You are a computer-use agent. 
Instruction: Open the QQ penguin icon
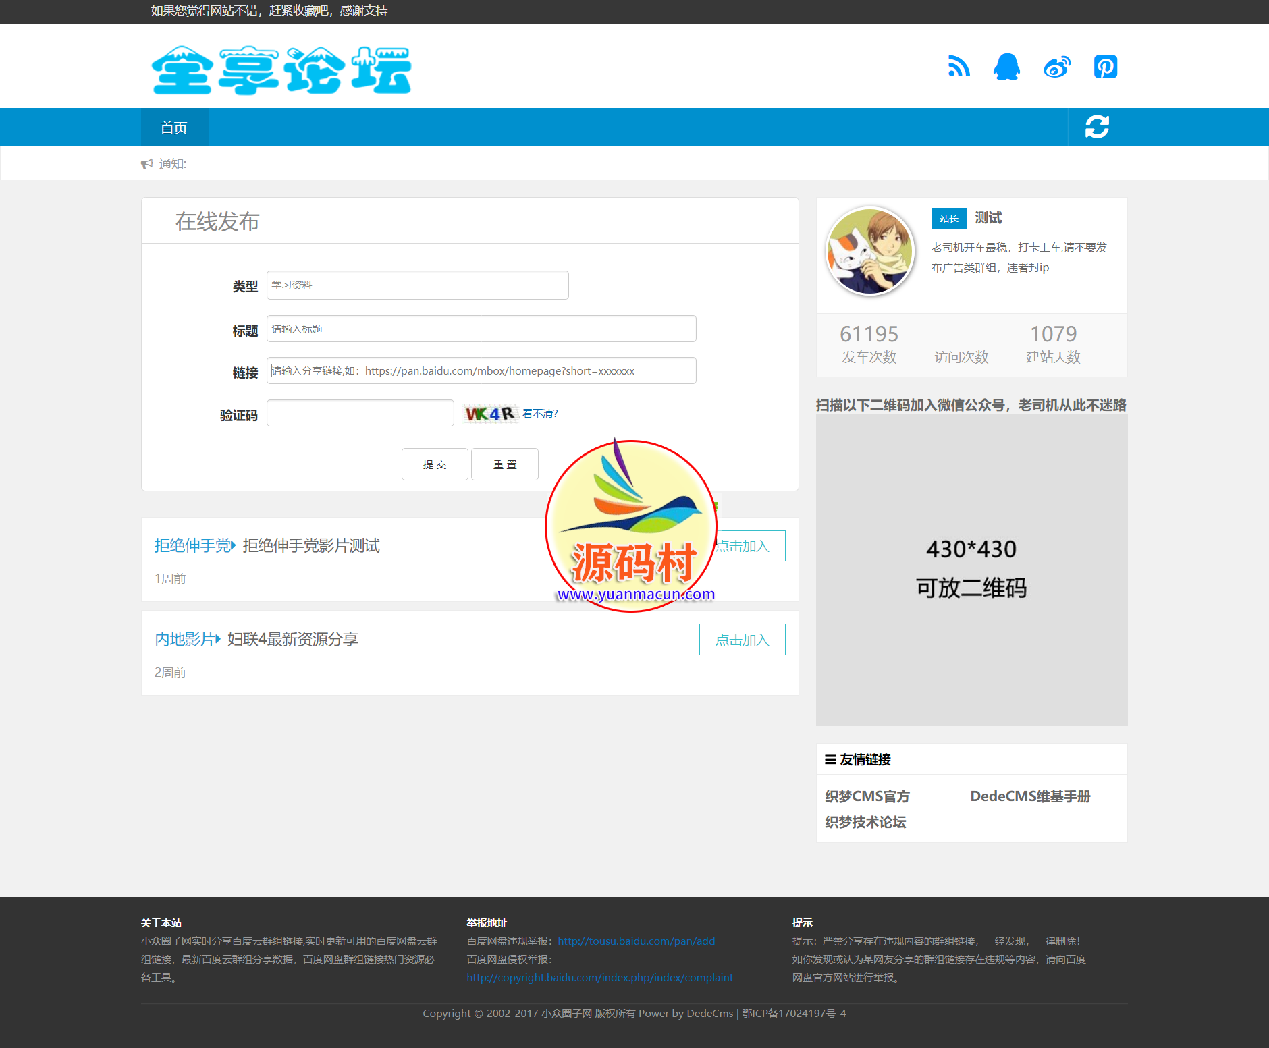(x=1006, y=67)
